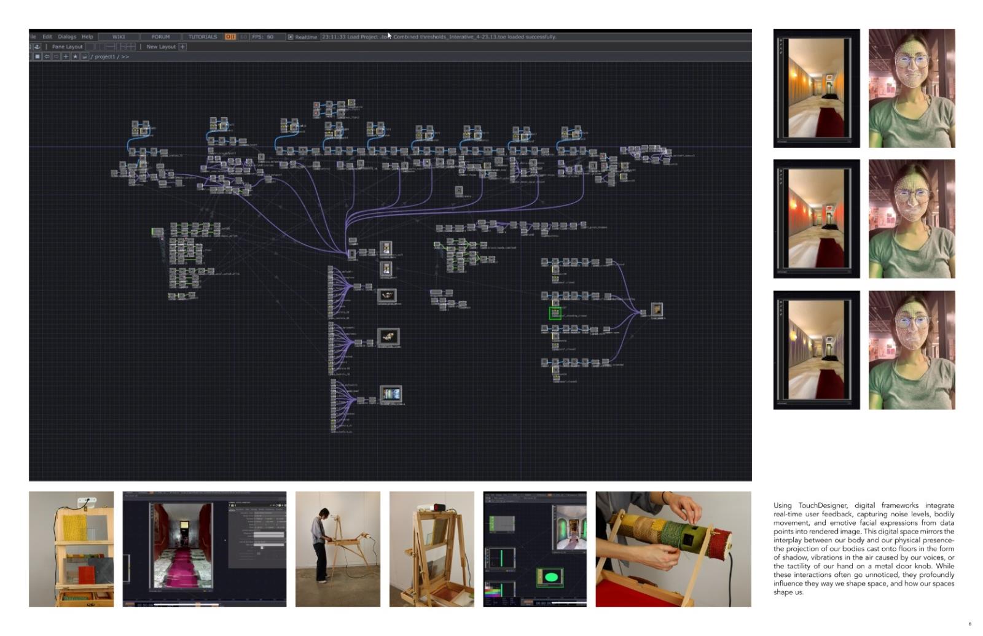Click the star bookmark icon in path bar
Viewport: 983px width, 636px height.
coord(75,56)
